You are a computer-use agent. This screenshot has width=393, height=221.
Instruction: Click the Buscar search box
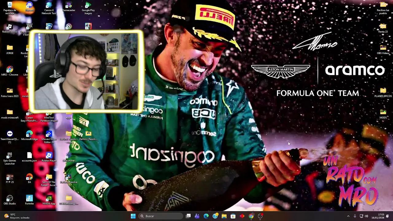160,216
